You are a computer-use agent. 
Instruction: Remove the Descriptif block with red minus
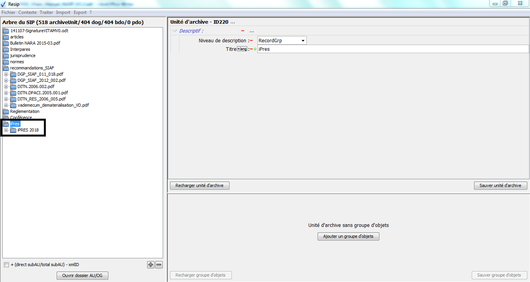[x=243, y=31]
